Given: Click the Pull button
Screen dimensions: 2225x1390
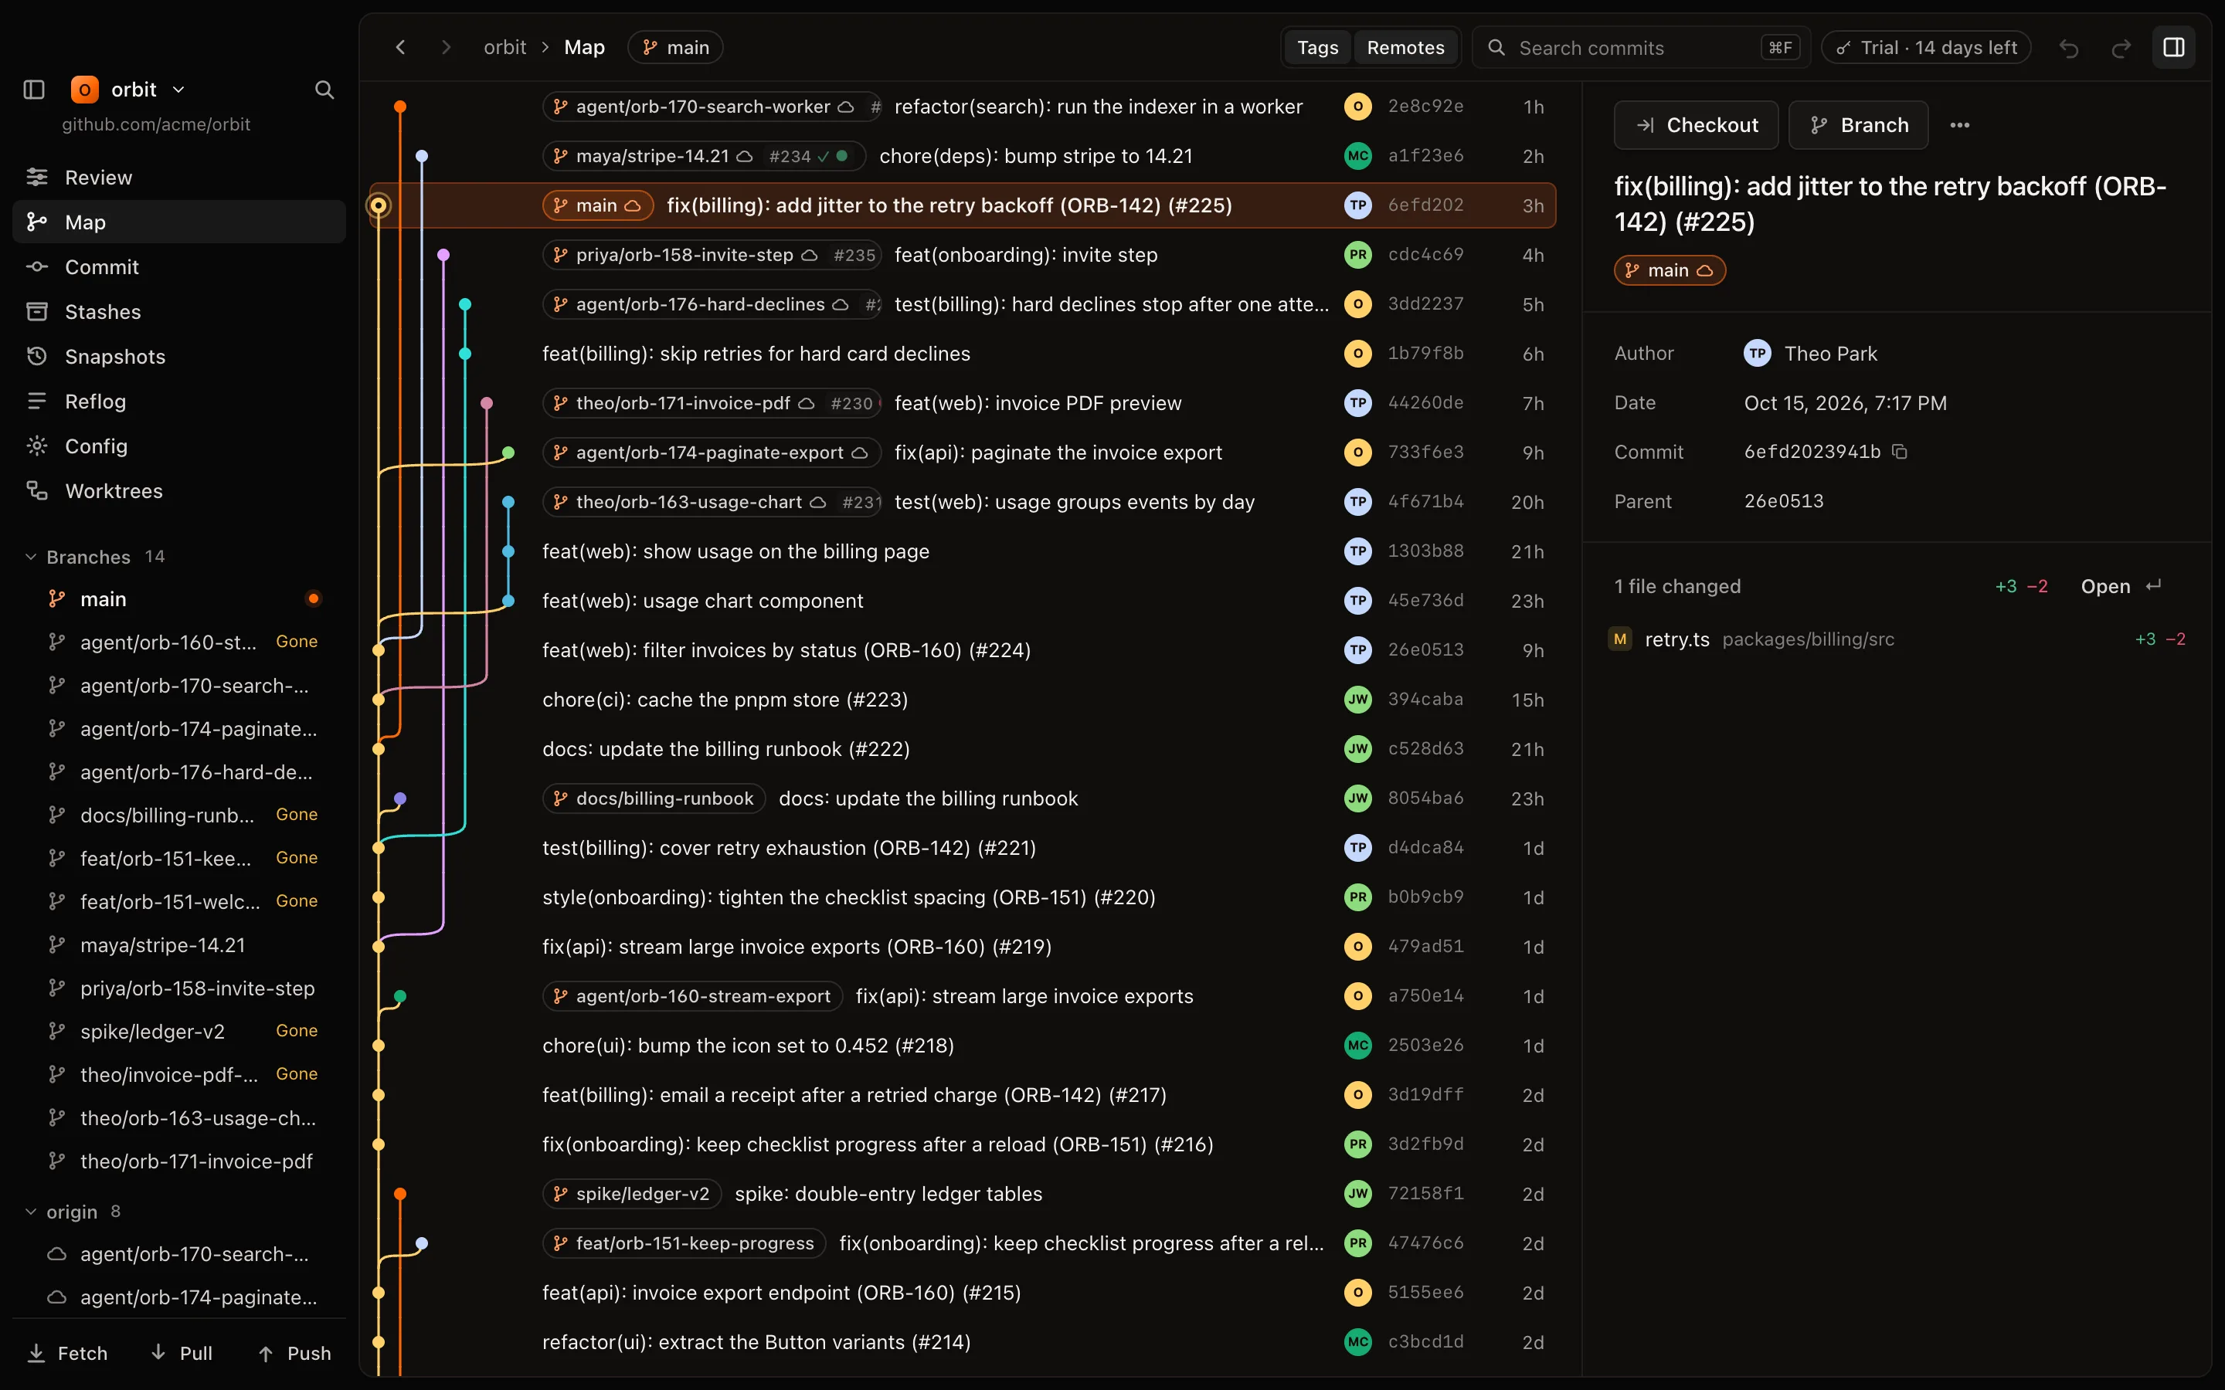Looking at the screenshot, I should 182,1353.
